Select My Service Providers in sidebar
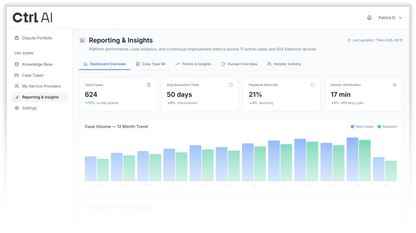 41,86
